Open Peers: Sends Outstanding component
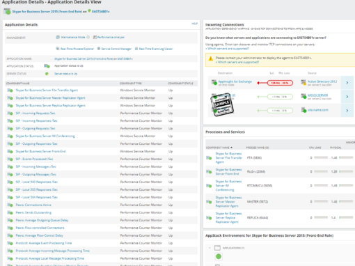 point(33,212)
